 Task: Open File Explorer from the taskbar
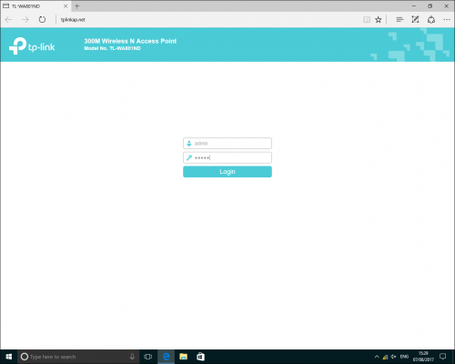coord(183,357)
